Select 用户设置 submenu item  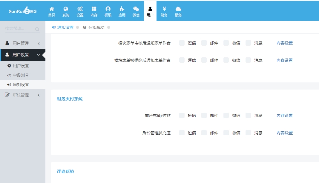(x=23, y=66)
